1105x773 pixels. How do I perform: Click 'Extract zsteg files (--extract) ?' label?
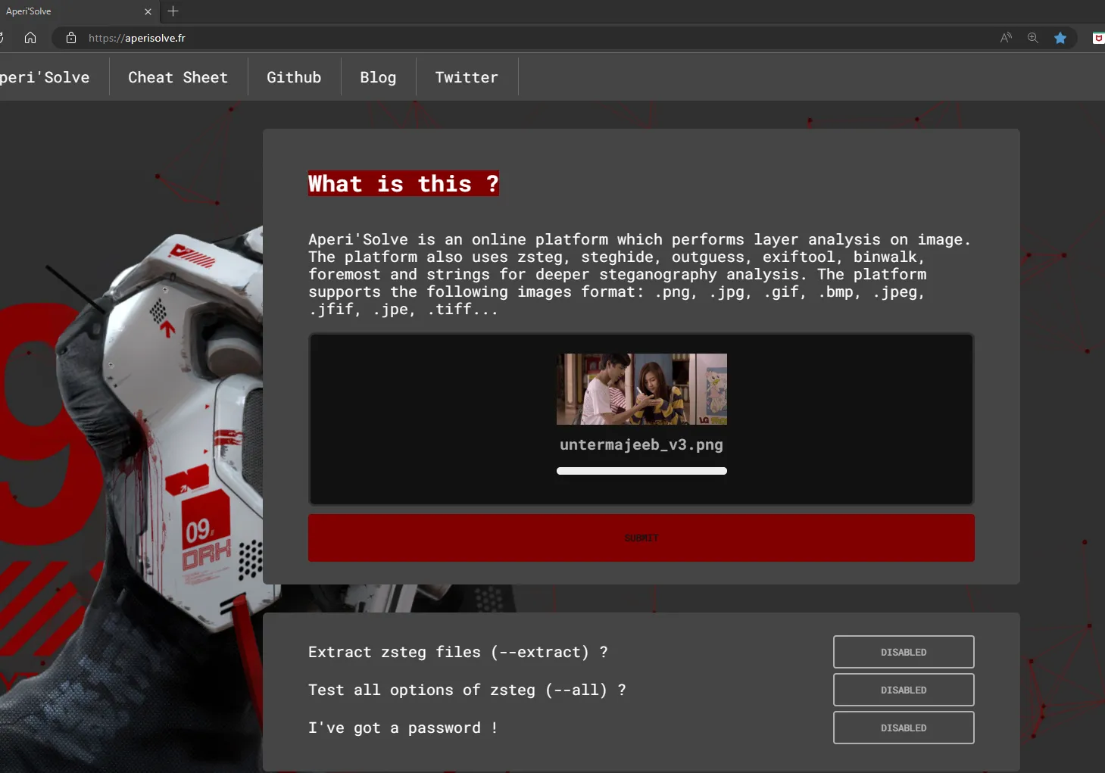458,652
